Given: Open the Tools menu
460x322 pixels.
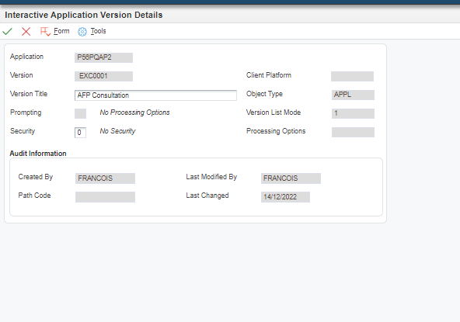Looking at the screenshot, I should click(98, 31).
